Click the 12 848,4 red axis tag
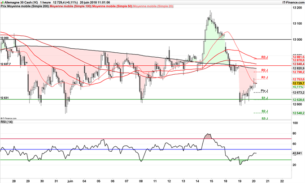Screen dimensions: 305x183 coord(299,64)
